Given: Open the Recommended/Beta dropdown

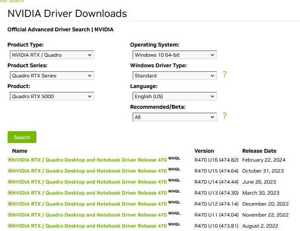Looking at the screenshot, I should [174, 117].
